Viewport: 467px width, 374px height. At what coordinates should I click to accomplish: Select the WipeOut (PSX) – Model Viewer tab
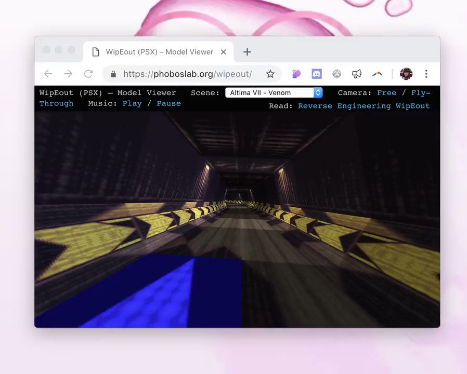(159, 52)
